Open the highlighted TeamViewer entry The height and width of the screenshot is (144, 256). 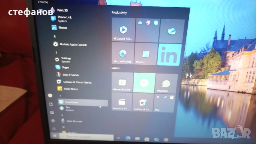(83, 102)
